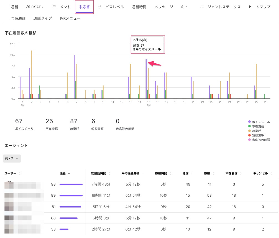Viewport: 279px width, 238px height.
Task: Sort by 平均通話時間 column
Action: coord(133,173)
